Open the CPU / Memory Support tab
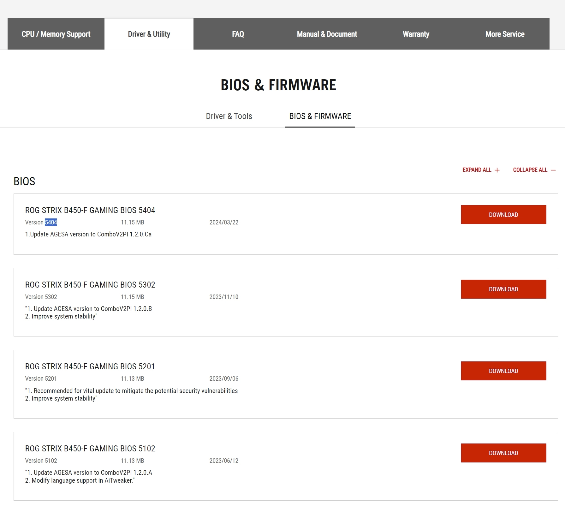Image resolution: width=565 pixels, height=506 pixels. (56, 34)
